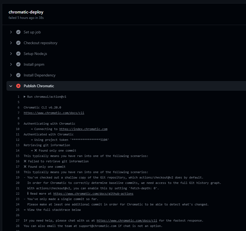Click log line number 28

pyautogui.click(x=18, y=226)
